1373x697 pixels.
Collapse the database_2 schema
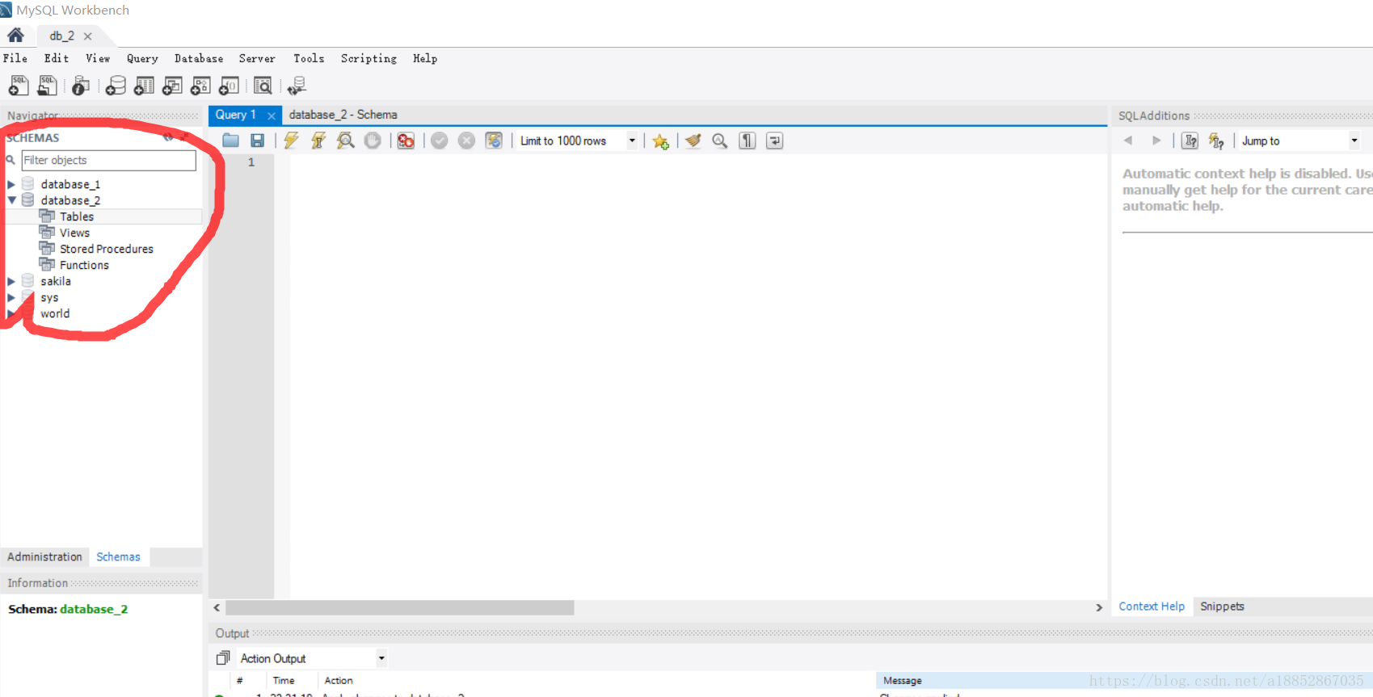coord(11,200)
